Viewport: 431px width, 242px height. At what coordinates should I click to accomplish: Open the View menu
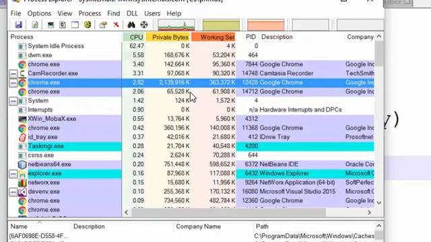click(65, 13)
